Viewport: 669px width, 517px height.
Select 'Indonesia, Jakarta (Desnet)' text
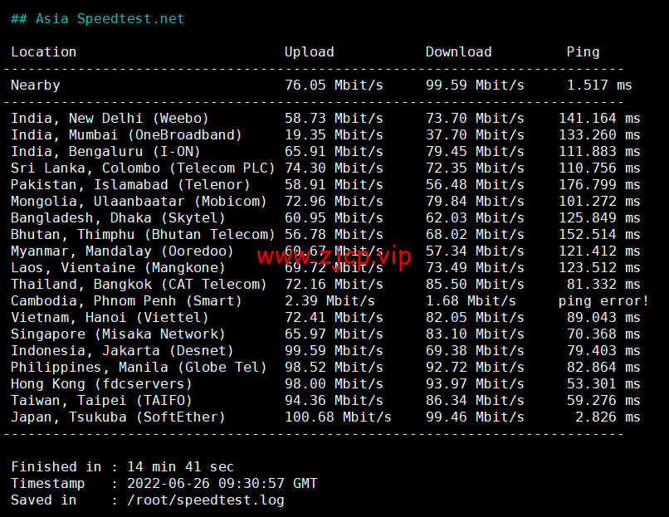point(123,351)
